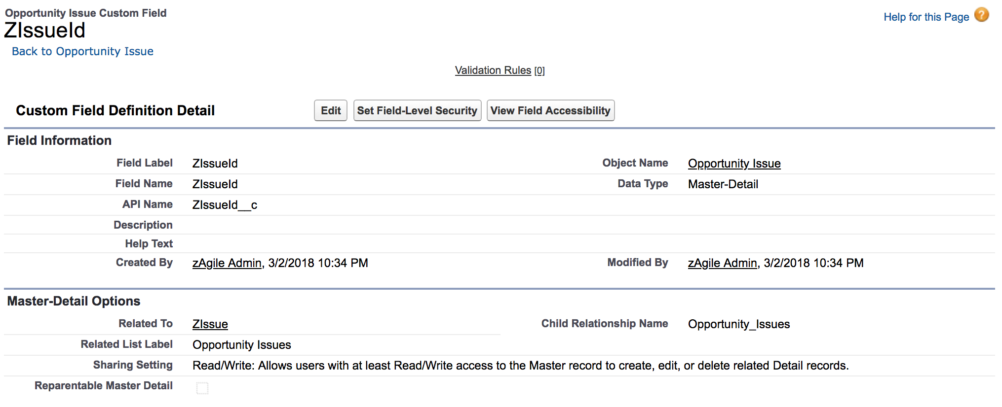
Task: Open zAgile Admin in Created By row
Action: coord(227,263)
